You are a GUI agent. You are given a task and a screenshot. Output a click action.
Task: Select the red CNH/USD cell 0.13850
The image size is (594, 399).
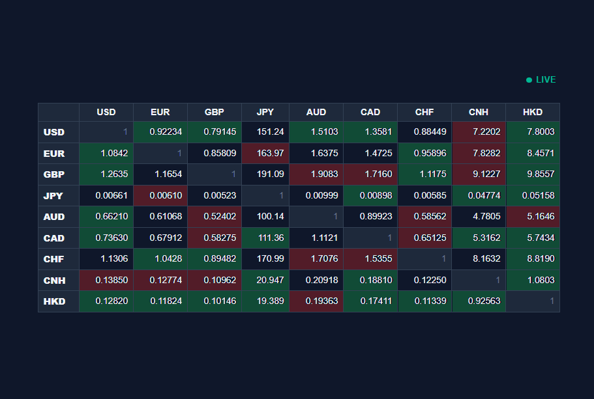pyautogui.click(x=106, y=281)
